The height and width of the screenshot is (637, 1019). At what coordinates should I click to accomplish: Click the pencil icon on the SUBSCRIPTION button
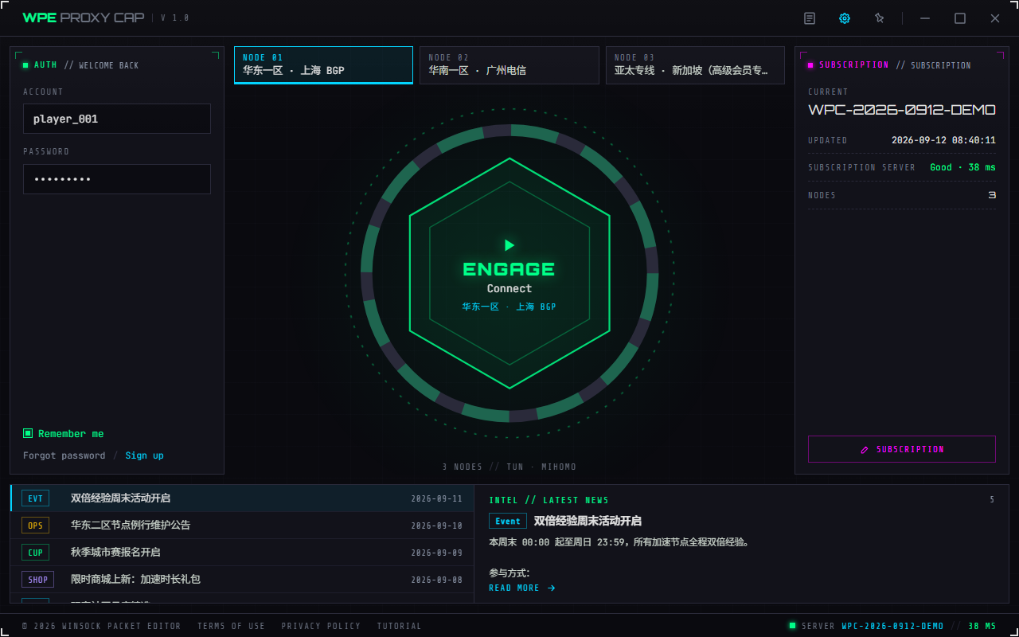click(865, 450)
